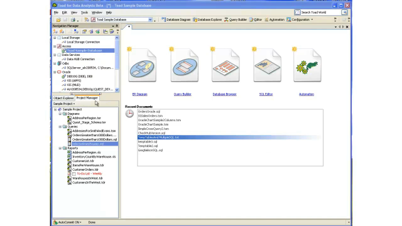Viewport: 402px width, 226px height.
Task: Click the pin icon on Navigation Manager header
Action: (x=117, y=26)
